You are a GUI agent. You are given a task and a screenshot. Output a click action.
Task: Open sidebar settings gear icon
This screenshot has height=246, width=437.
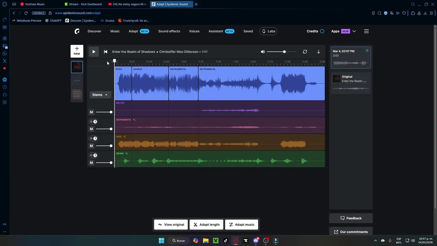pos(4,102)
